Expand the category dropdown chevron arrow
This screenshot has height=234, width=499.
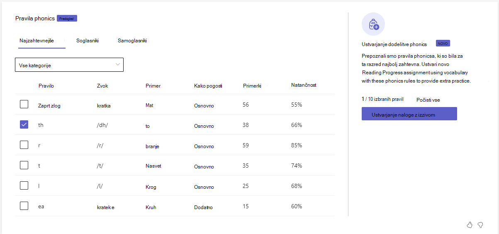(x=118, y=64)
